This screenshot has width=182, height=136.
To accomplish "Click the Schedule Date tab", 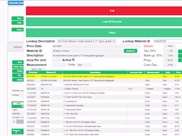I will click(x=16, y=3).
